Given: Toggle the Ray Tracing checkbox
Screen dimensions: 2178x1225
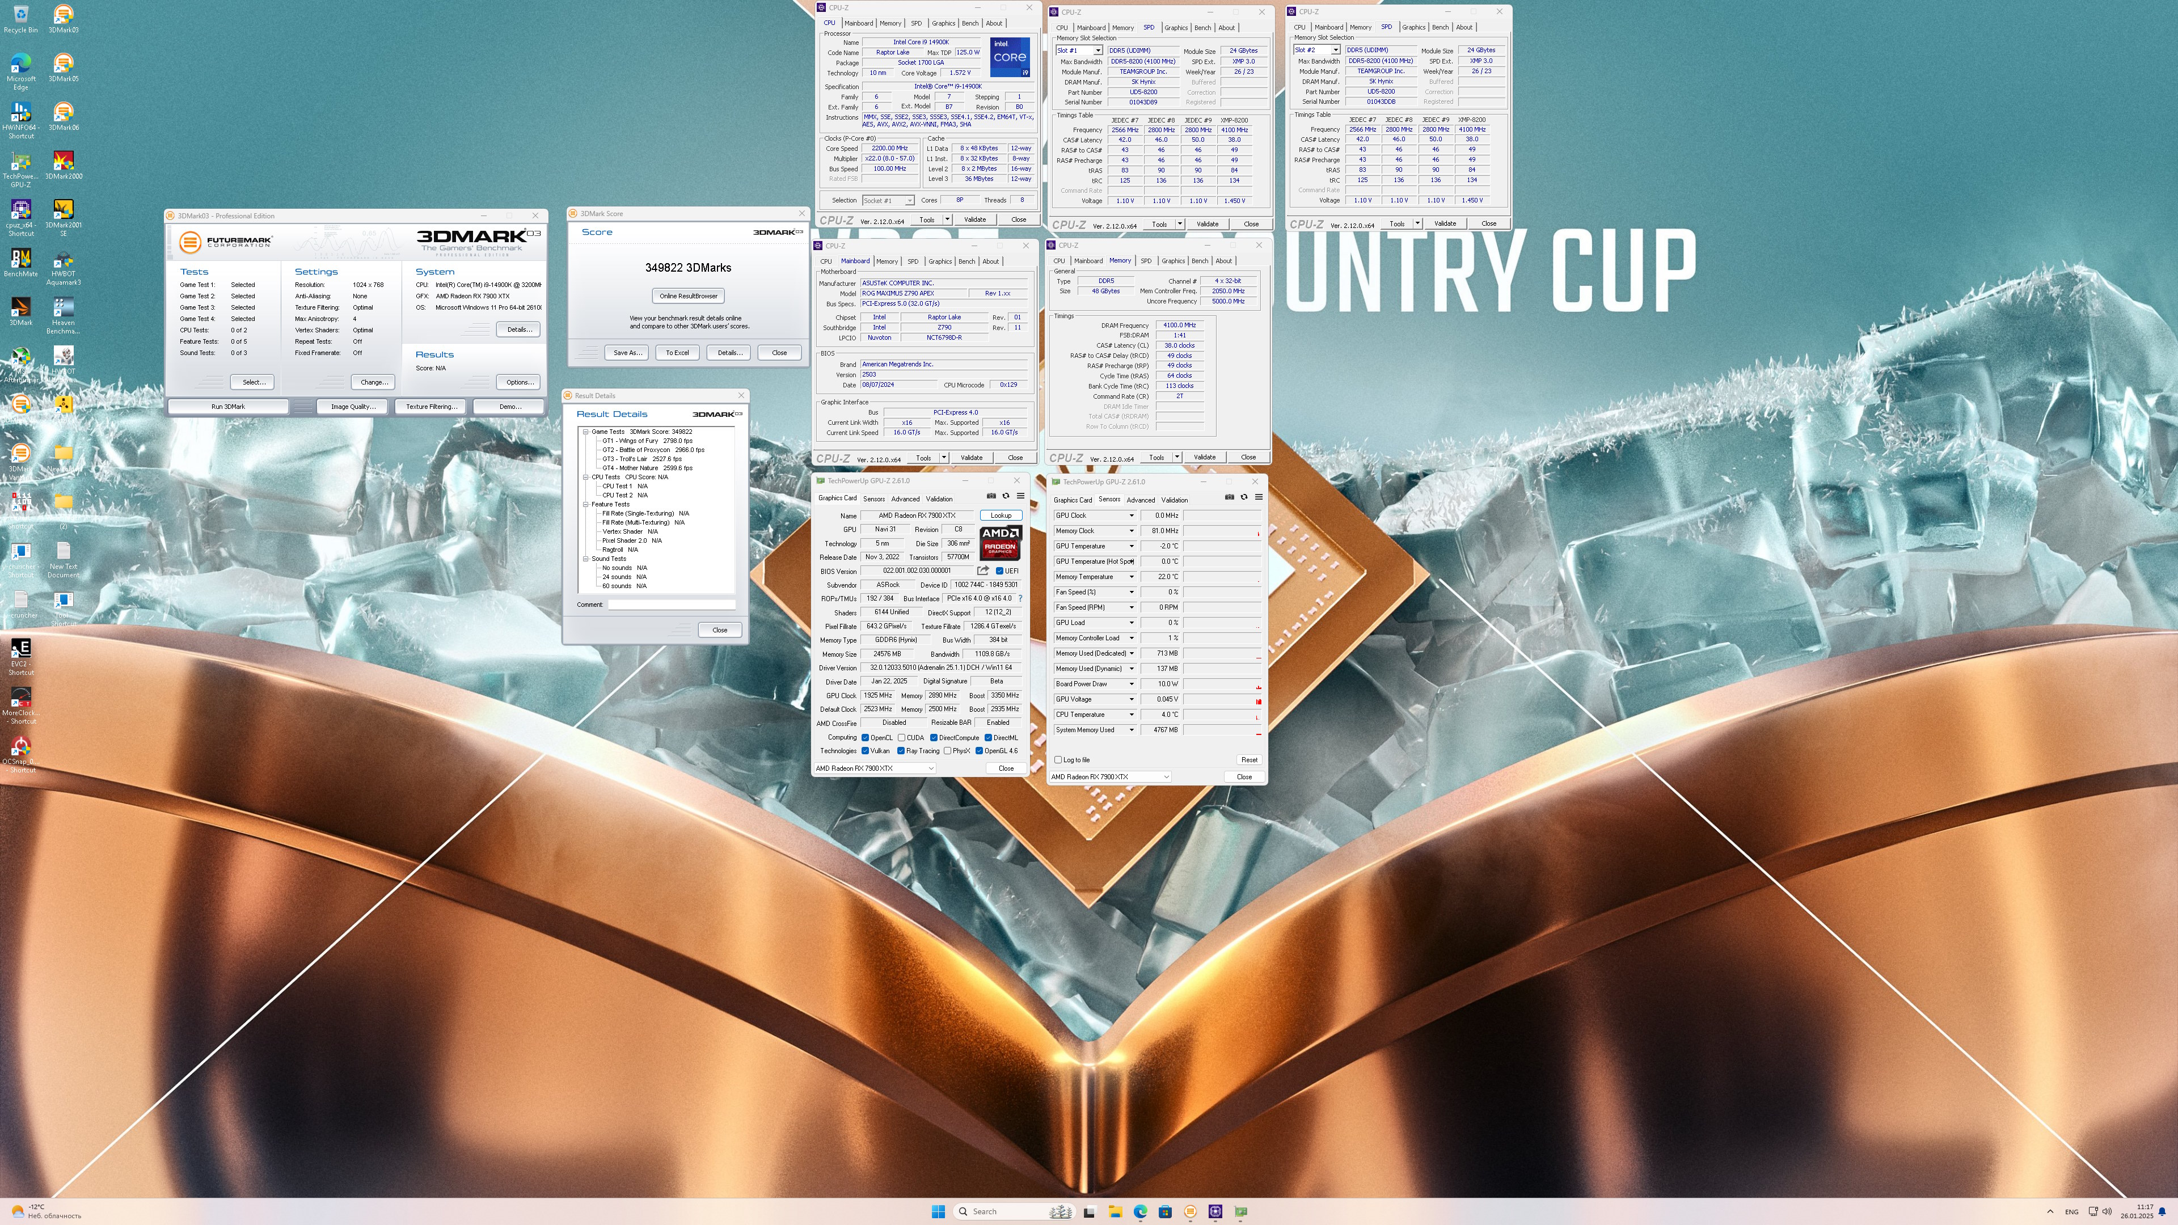Looking at the screenshot, I should (901, 751).
